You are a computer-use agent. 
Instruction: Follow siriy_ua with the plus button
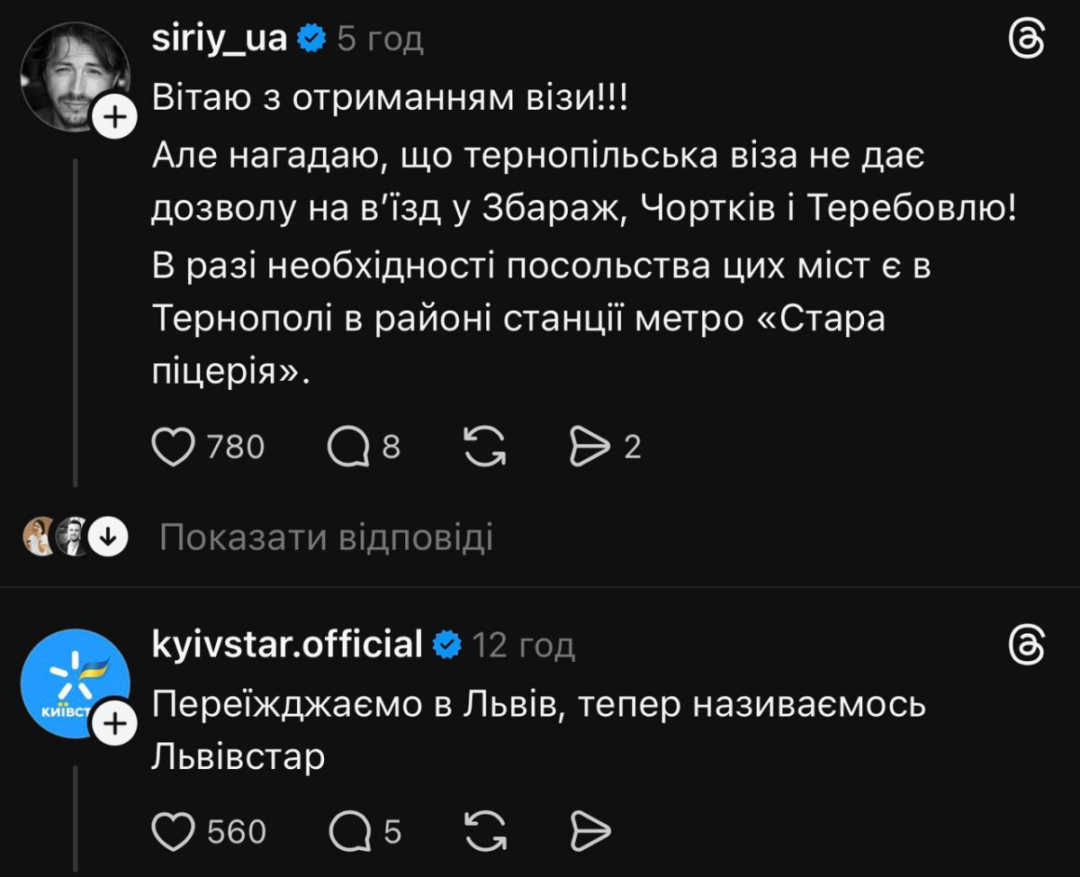(x=115, y=117)
